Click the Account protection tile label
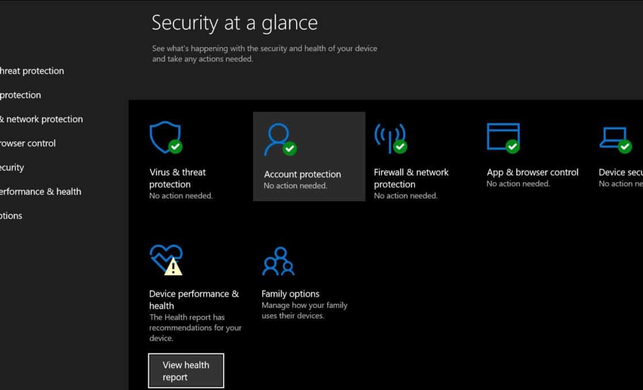 302,174
